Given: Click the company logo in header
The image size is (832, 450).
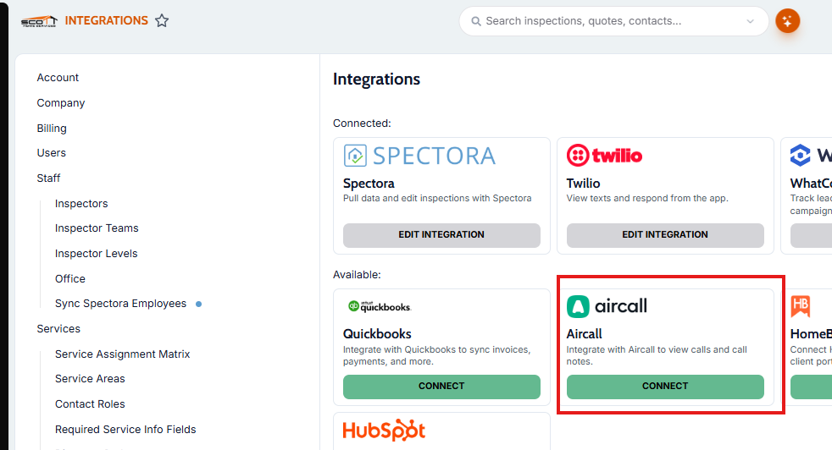Looking at the screenshot, I should point(39,21).
